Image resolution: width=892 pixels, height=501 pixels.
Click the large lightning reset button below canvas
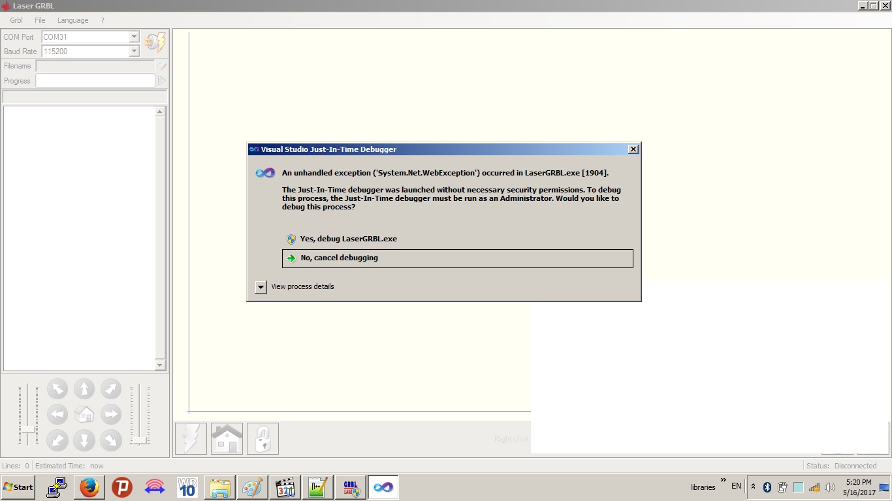click(191, 438)
